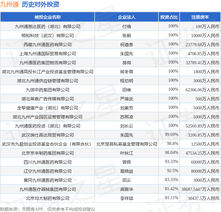The width and height of the screenshot is (221, 212).
Task: Select the 历史对外投资 heading
Action: tap(40, 4)
